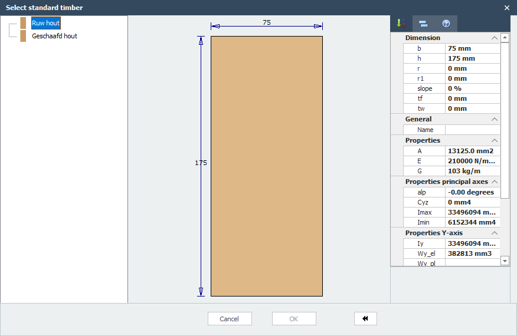This screenshot has width=517, height=336.
Task: Collapse the General section
Action: (494, 120)
